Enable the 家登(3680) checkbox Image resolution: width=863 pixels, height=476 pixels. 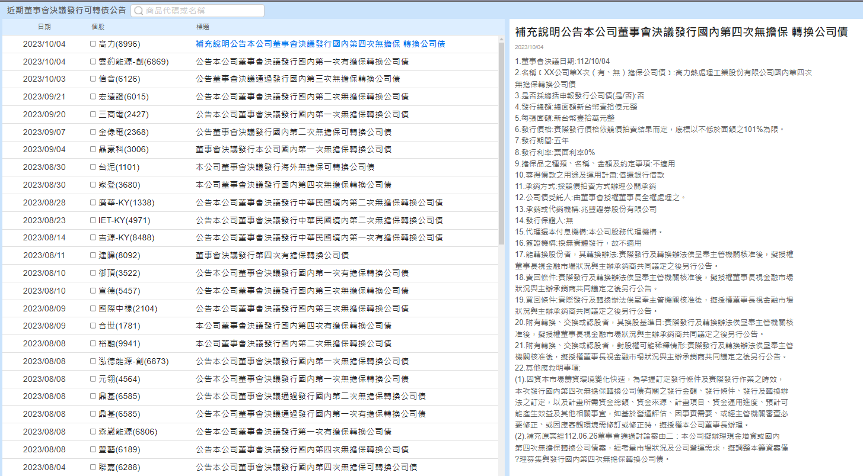[93, 185]
